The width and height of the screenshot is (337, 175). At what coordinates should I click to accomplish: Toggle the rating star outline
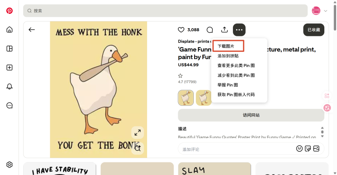point(180,76)
